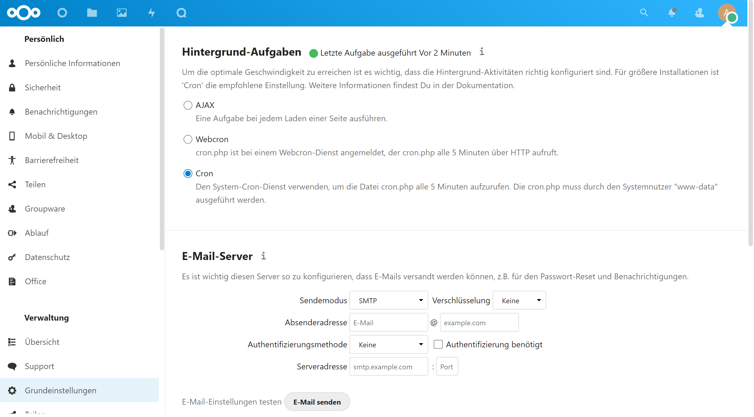Expand the Verschlüsselung dropdown
This screenshot has height=417, width=754.
[x=519, y=300]
